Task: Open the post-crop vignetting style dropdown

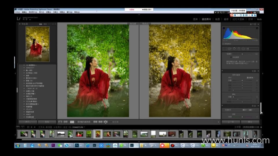Action: coord(250,78)
